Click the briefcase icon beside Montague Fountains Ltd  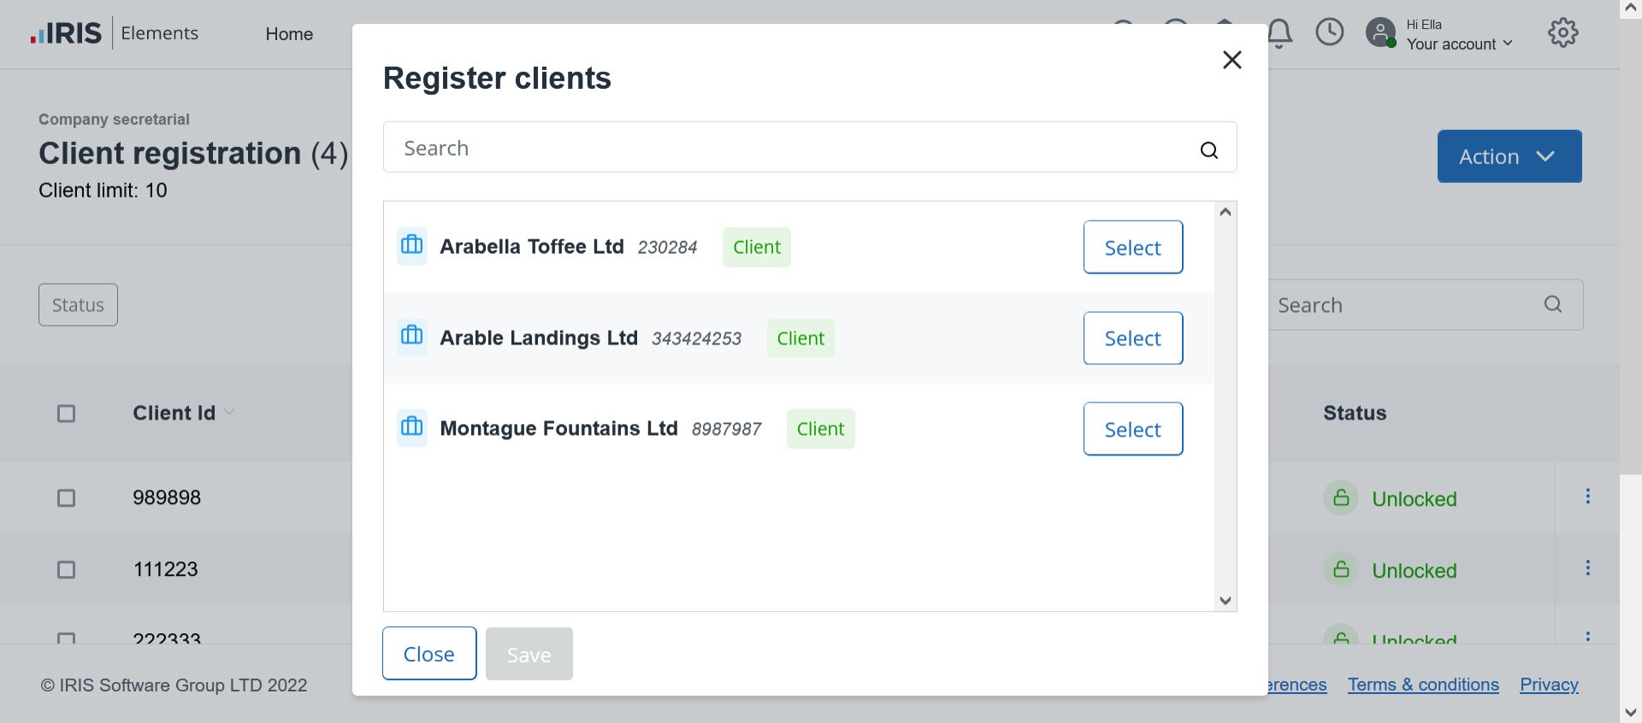(412, 426)
